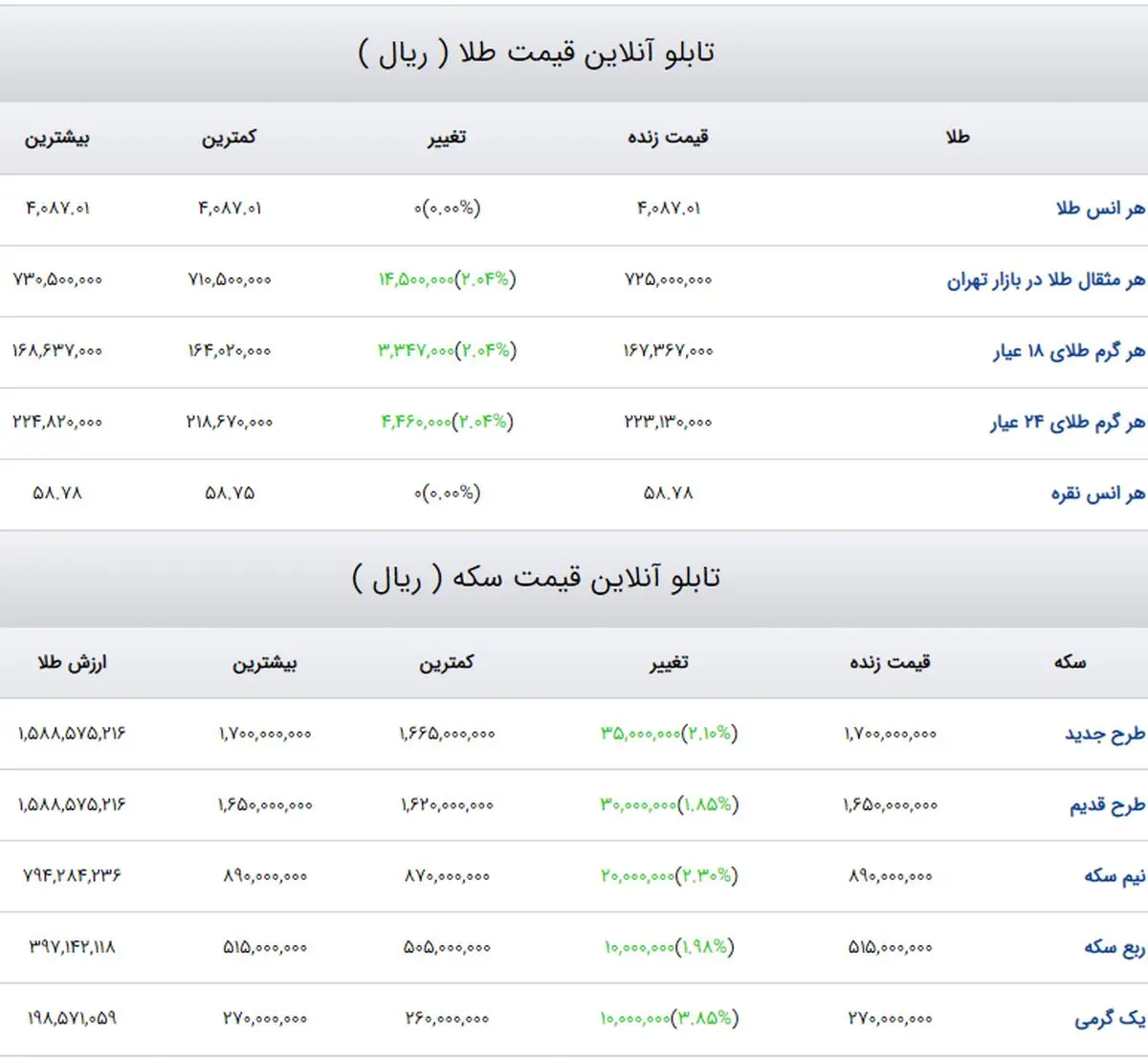Open هر گرم طلای ۱۸ عیار link
This screenshot has width=1148, height=1058.
pos(1069,351)
